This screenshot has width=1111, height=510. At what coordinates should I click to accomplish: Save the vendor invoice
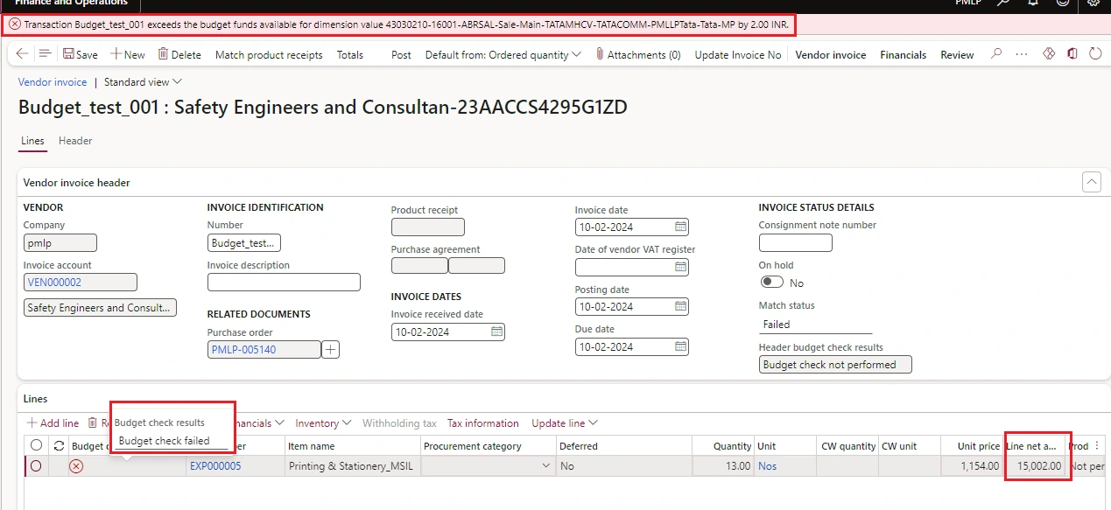80,54
